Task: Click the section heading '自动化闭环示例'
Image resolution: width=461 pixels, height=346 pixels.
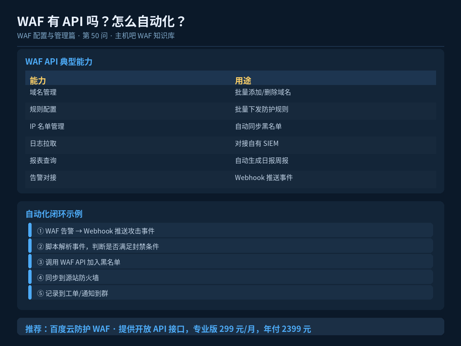Action: click(54, 214)
